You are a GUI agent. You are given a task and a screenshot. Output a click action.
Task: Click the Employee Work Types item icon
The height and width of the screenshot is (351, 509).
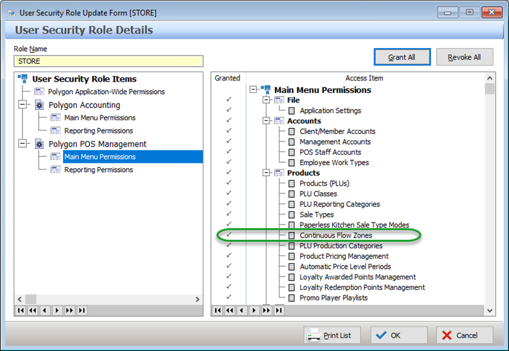tap(291, 163)
